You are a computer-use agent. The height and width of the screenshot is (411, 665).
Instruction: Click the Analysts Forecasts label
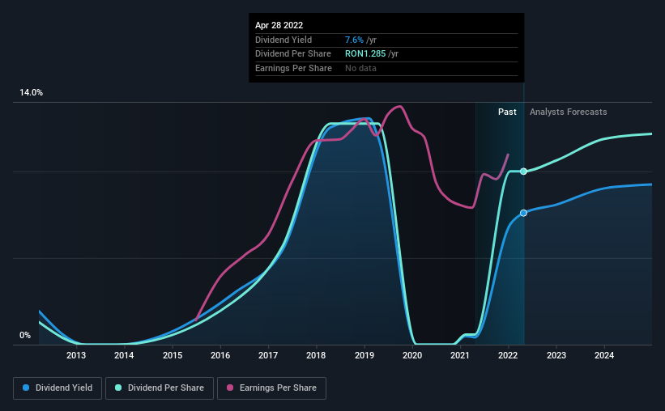coord(569,112)
